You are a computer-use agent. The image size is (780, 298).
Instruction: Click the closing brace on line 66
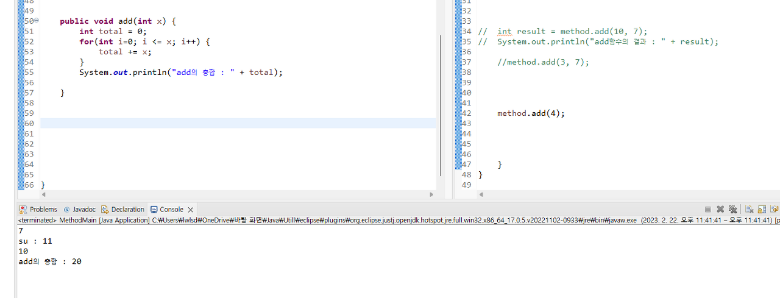pos(43,185)
